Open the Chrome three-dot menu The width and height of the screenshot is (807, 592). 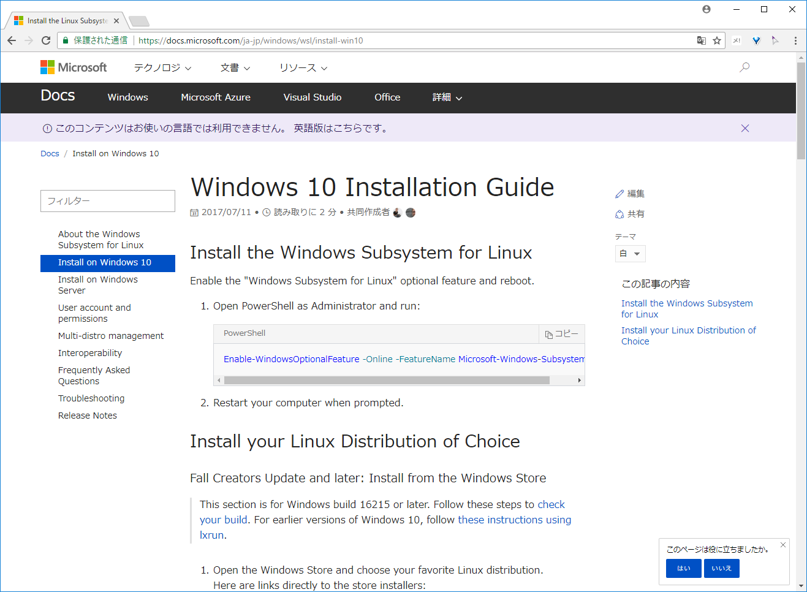coord(795,40)
